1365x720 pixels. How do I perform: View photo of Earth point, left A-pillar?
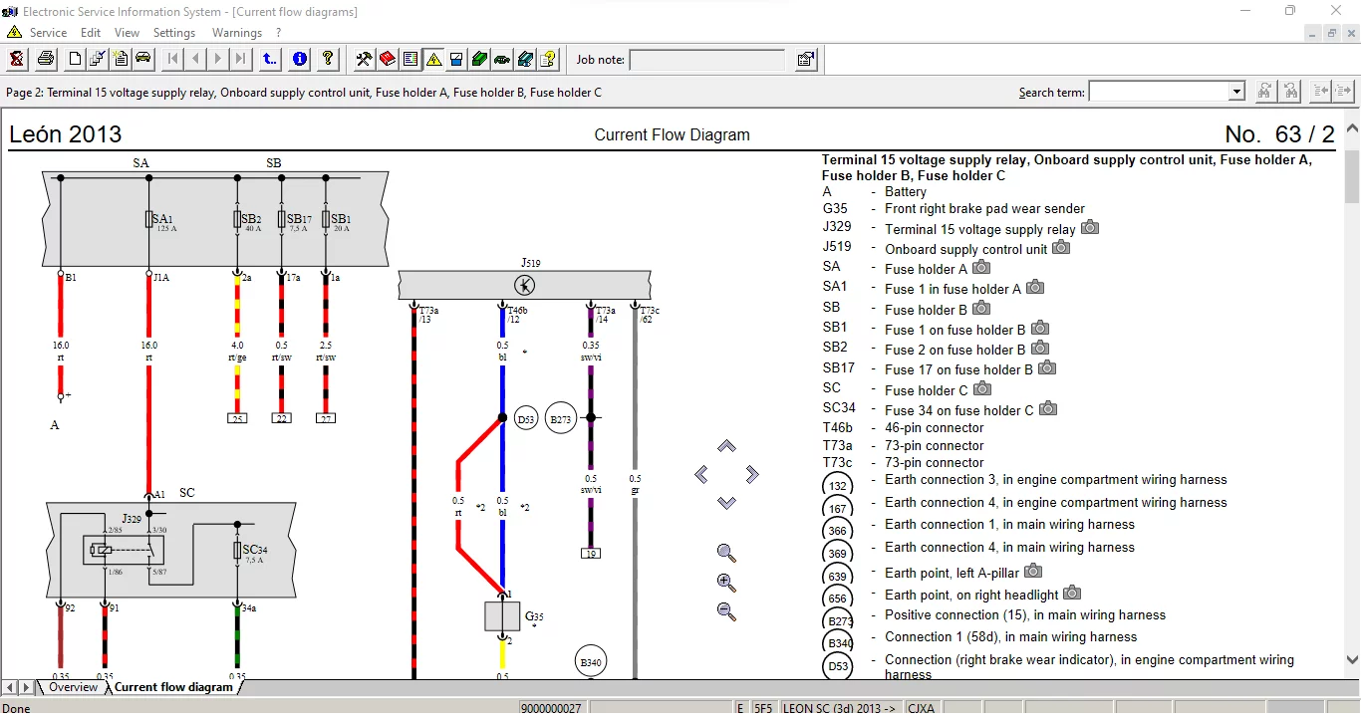(1033, 572)
